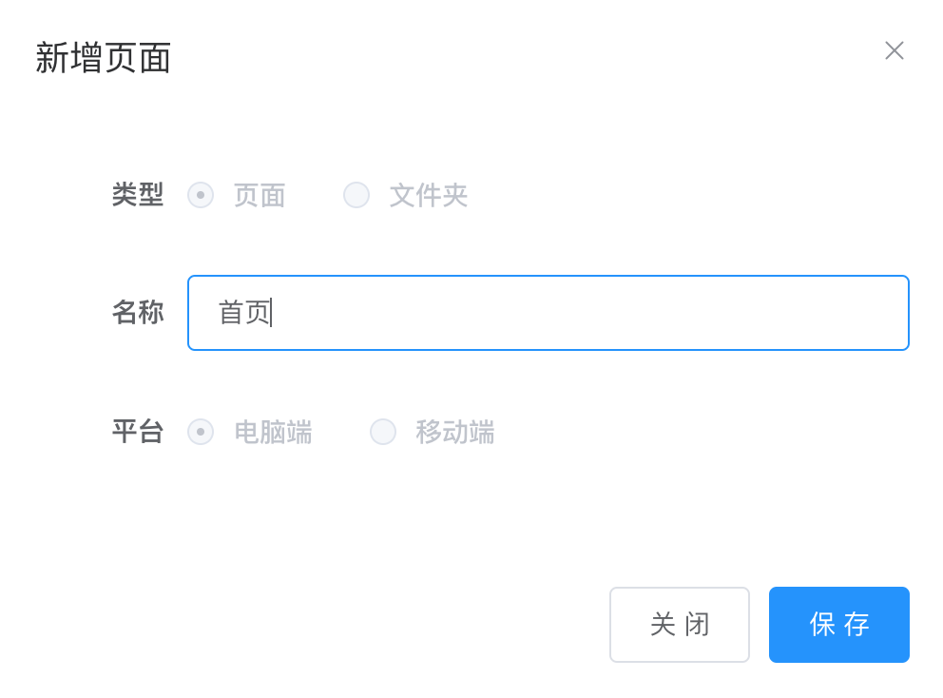Screen dimensions: 943x698
Task: Click the blank header area beside the title
Action: click(523, 58)
